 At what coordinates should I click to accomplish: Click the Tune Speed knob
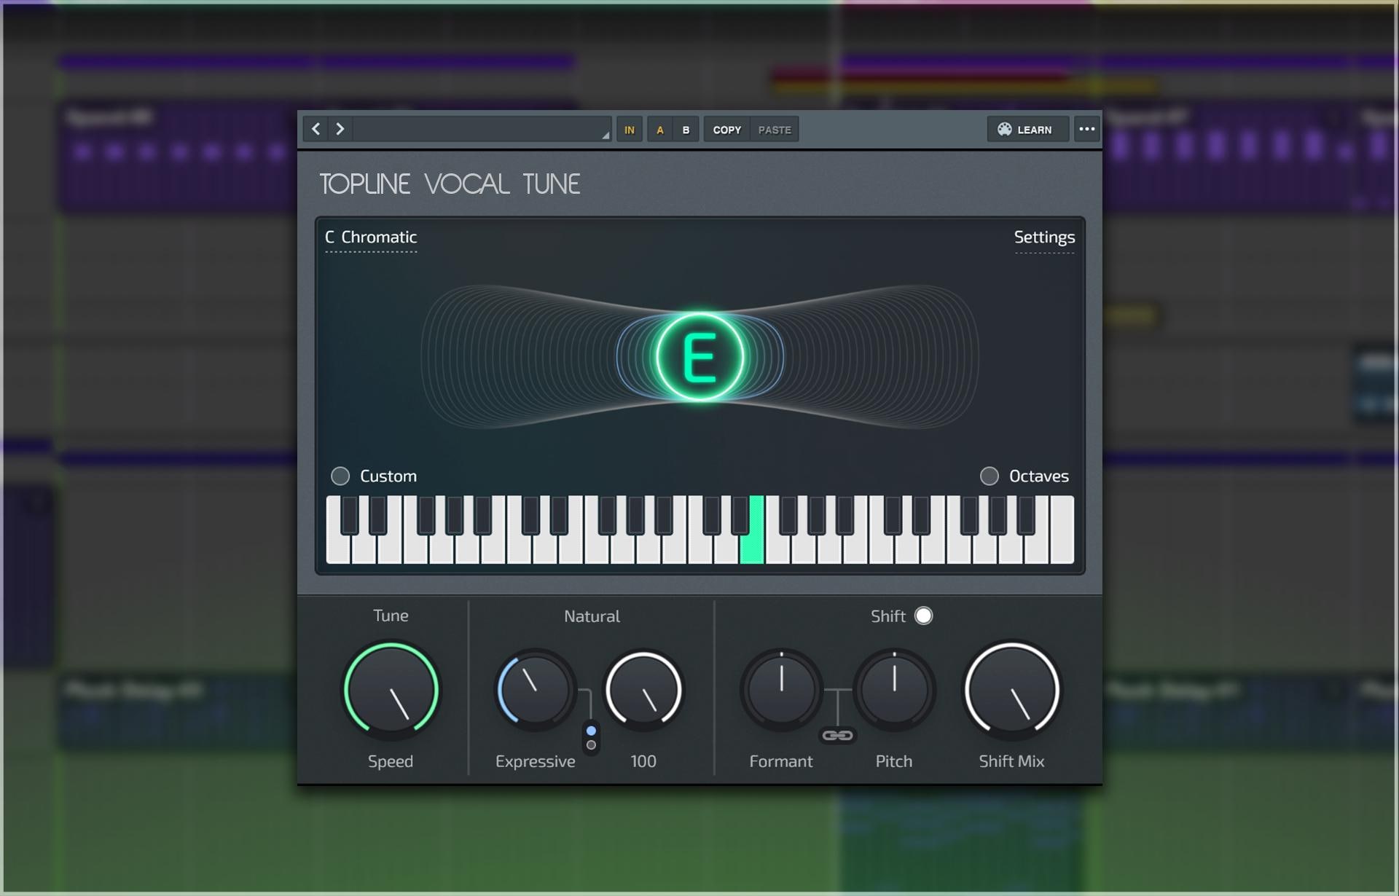[391, 689]
